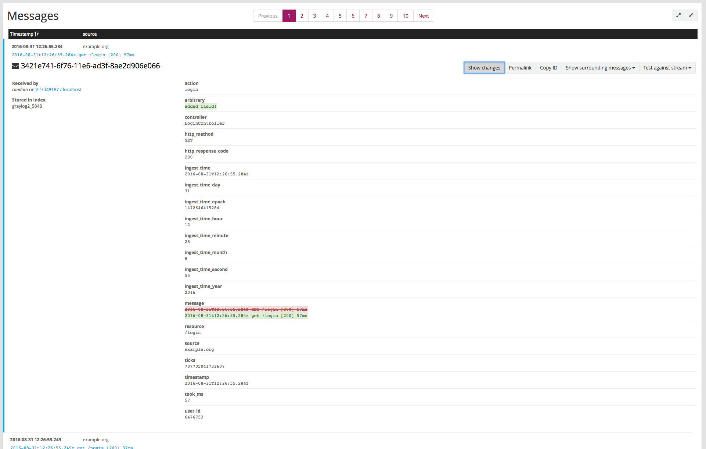Click the 'added field!' value under arbitrary
The width and height of the screenshot is (706, 449).
click(201, 107)
